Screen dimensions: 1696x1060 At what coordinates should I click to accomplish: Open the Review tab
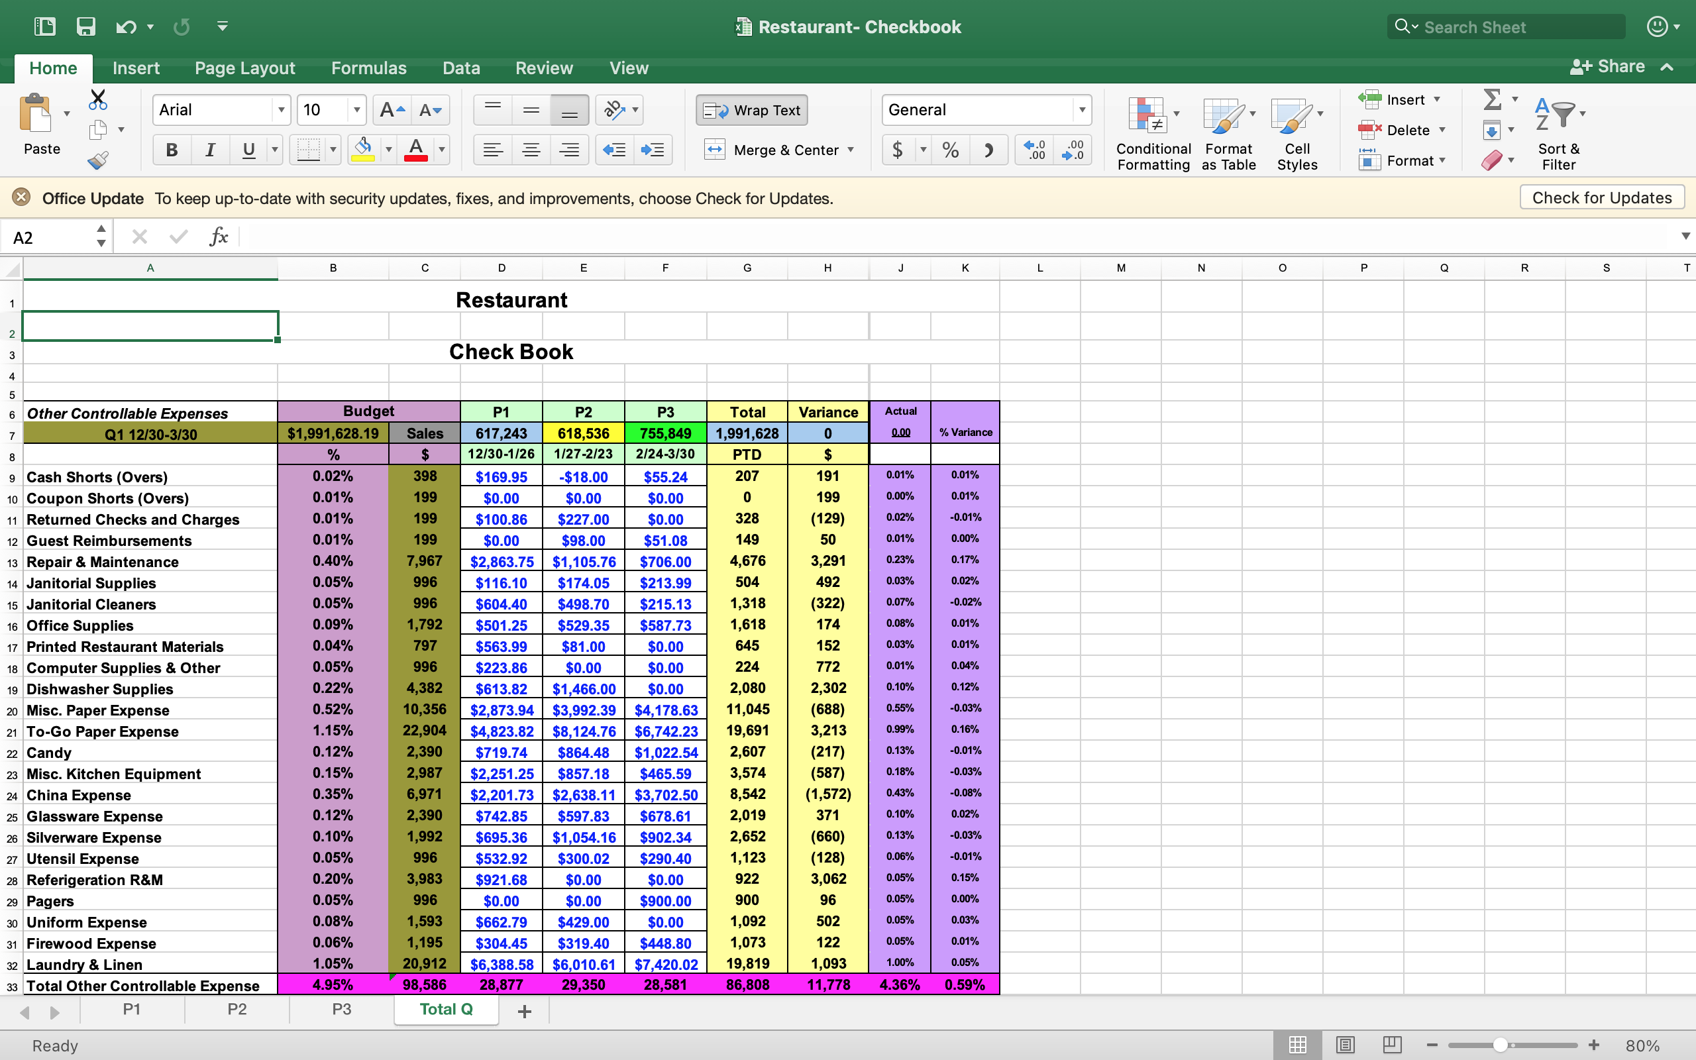pyautogui.click(x=544, y=68)
